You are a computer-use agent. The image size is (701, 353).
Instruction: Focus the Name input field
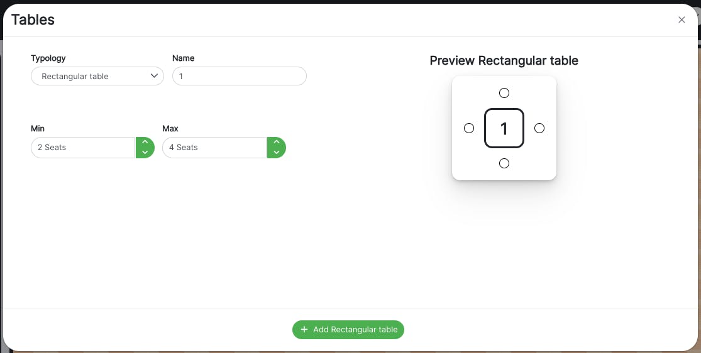click(239, 77)
